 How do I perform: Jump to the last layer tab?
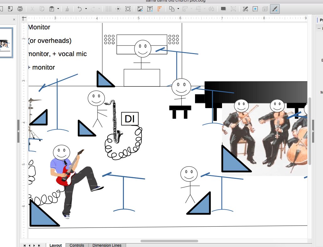[39, 245]
